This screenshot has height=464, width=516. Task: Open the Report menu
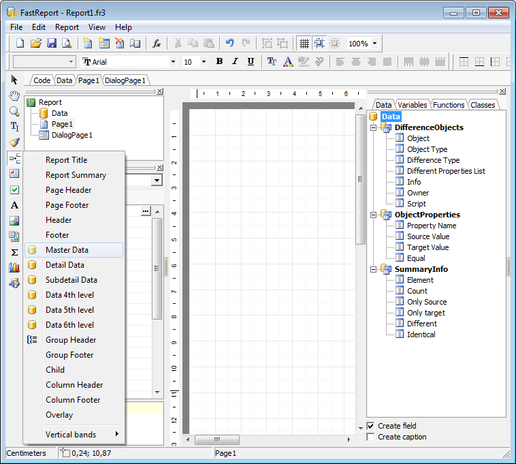(67, 27)
